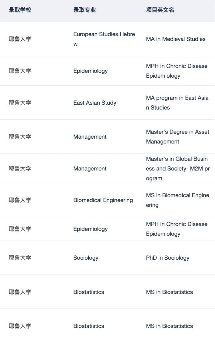215x341 pixels.
Task: Click the 录取学校 column header
Action: point(20,10)
